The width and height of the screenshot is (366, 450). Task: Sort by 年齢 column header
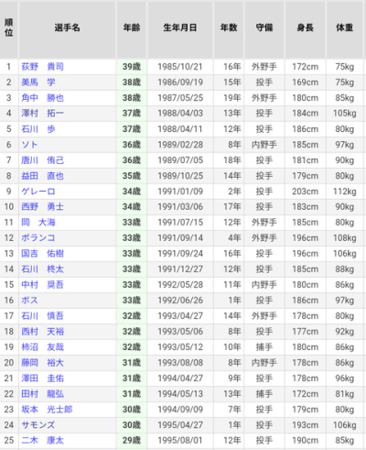pos(132,27)
